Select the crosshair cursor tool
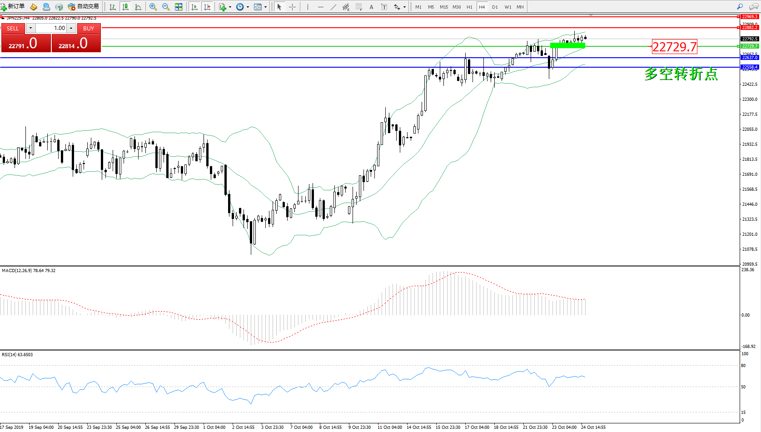Image resolution: width=761 pixels, height=432 pixels. (x=292, y=7)
